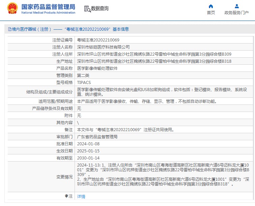The image size is (255, 206).
Task: Select expiry date 2030-01-14
Action: tap(88, 158)
